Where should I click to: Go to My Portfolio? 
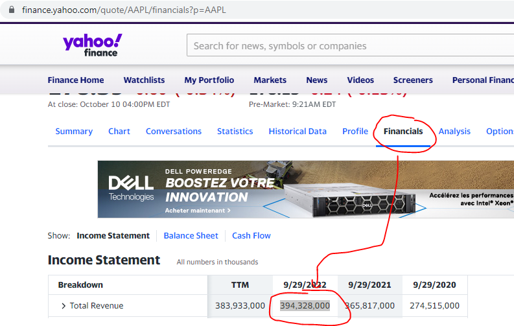tap(209, 80)
